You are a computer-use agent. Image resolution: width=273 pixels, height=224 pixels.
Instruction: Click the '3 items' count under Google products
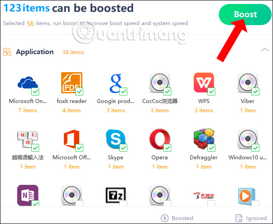point(116,110)
